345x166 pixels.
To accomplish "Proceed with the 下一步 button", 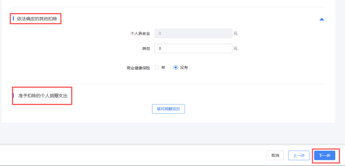I will pos(324,155).
